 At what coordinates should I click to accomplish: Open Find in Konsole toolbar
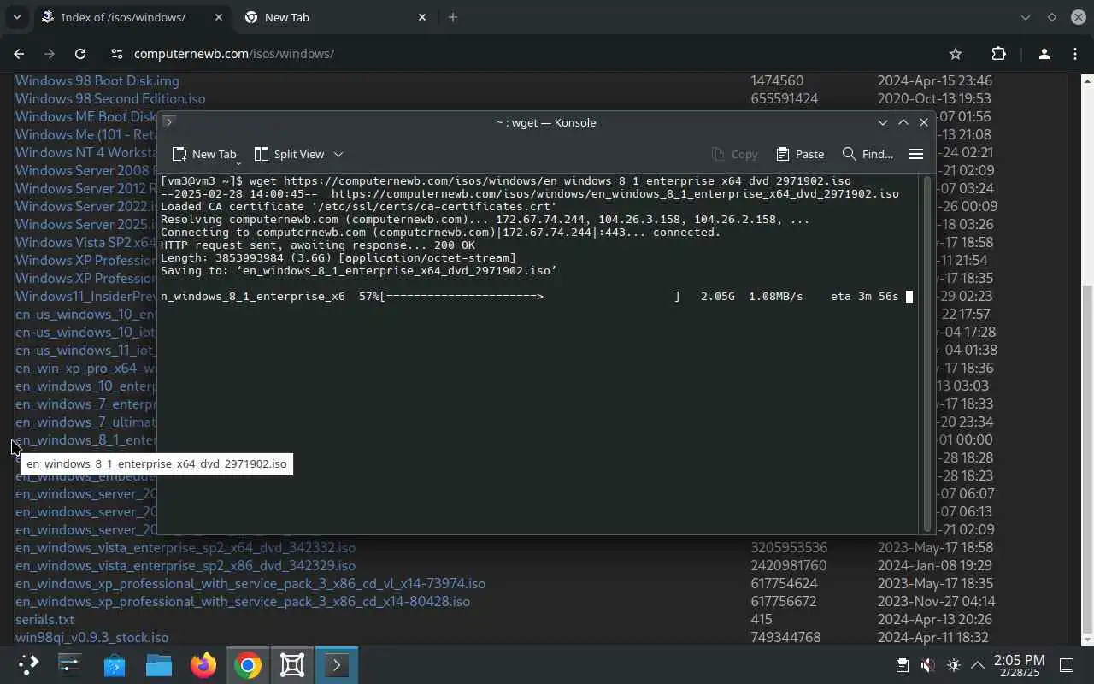[x=868, y=154]
